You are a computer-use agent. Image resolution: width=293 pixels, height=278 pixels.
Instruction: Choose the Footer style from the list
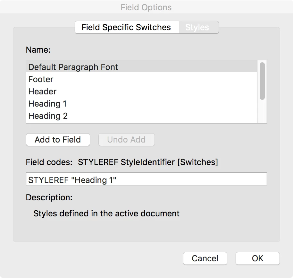point(41,79)
